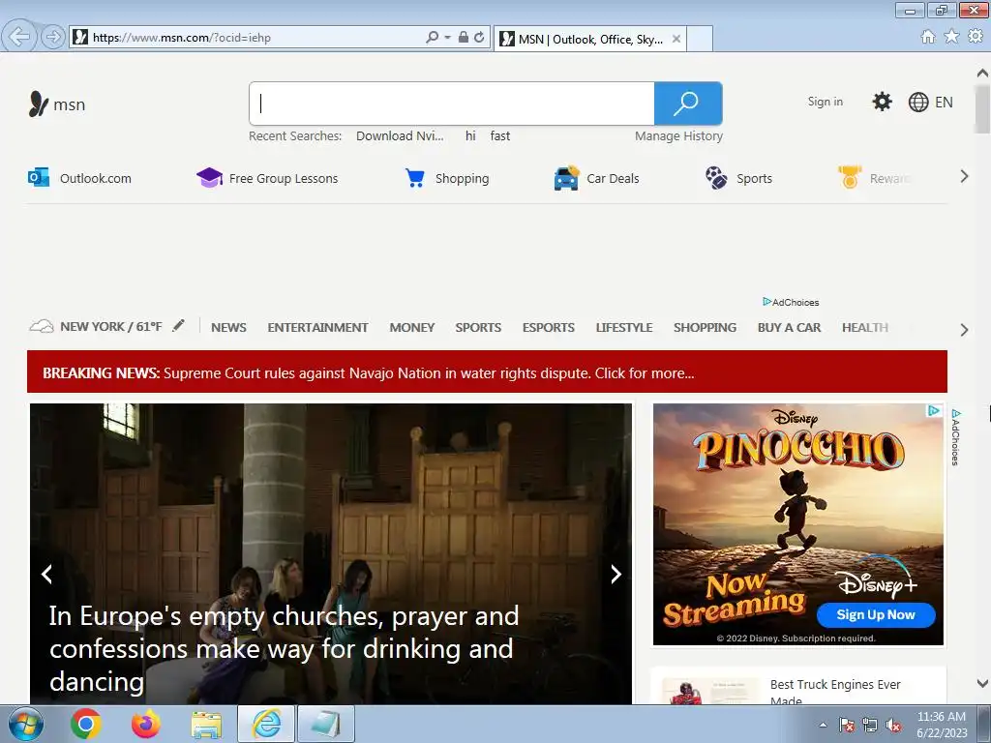Open the Car Deals shortcut

click(596, 178)
